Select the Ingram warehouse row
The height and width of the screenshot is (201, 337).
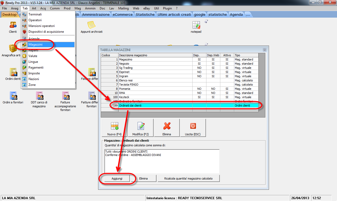click(x=180, y=76)
